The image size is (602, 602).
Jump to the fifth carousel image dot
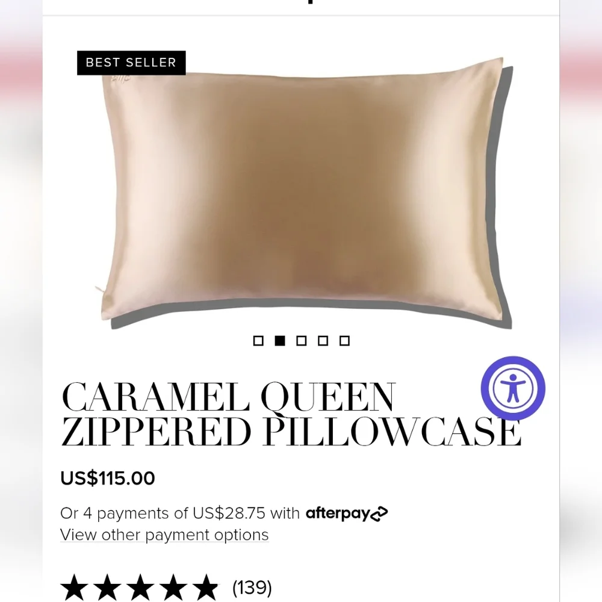pos(344,341)
